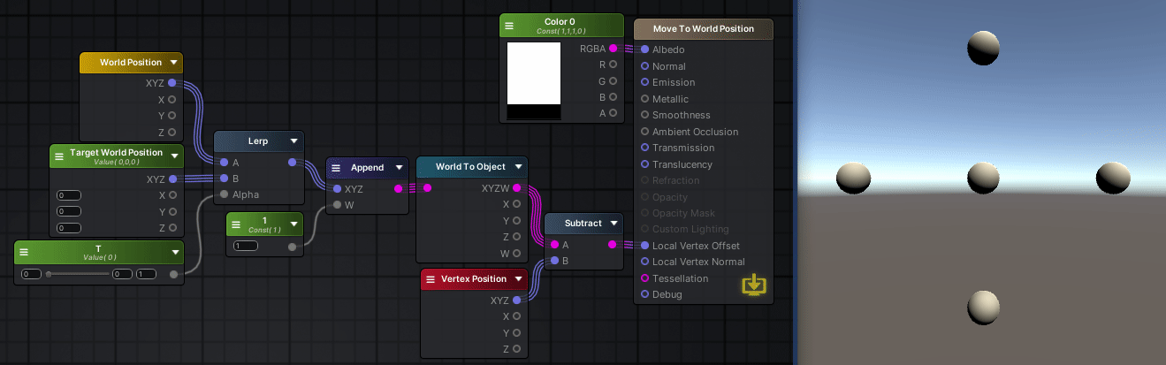Image resolution: width=1166 pixels, height=365 pixels.
Task: Click the Subtract node B input port
Action: pyautogui.click(x=554, y=261)
